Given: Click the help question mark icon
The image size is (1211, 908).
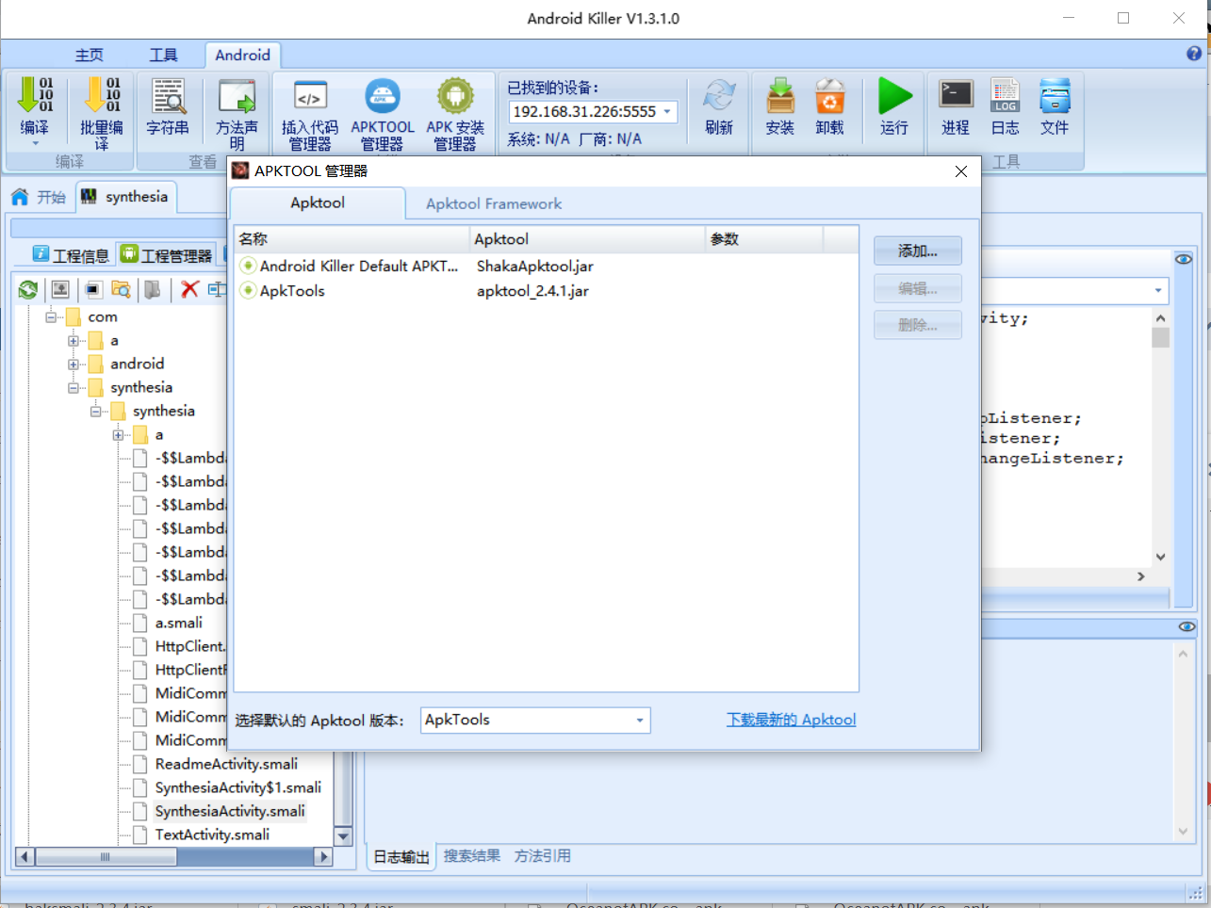Looking at the screenshot, I should point(1194,54).
